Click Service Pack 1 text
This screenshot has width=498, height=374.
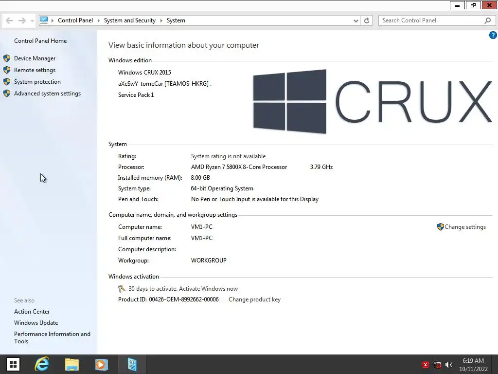tap(136, 95)
